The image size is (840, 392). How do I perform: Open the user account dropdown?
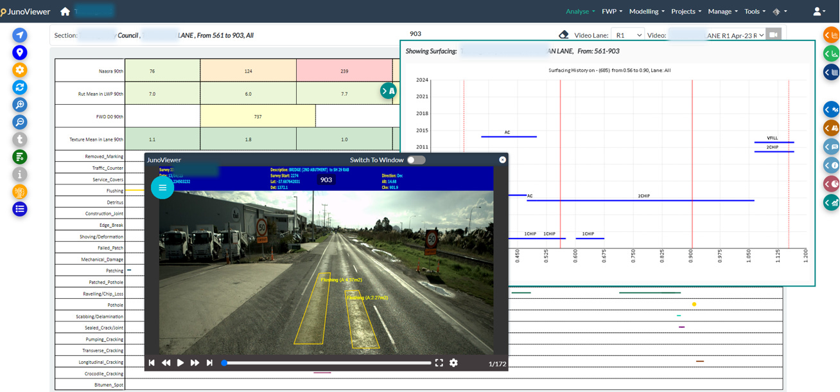click(x=819, y=12)
